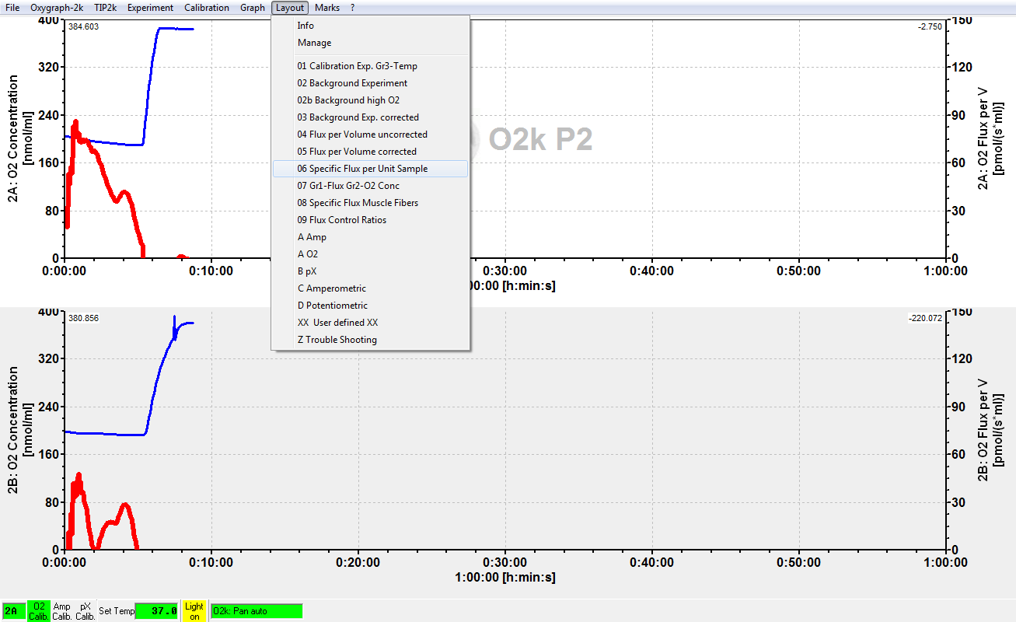1016x622 pixels.
Task: Expand the Graph menu
Action: pyautogui.click(x=253, y=8)
